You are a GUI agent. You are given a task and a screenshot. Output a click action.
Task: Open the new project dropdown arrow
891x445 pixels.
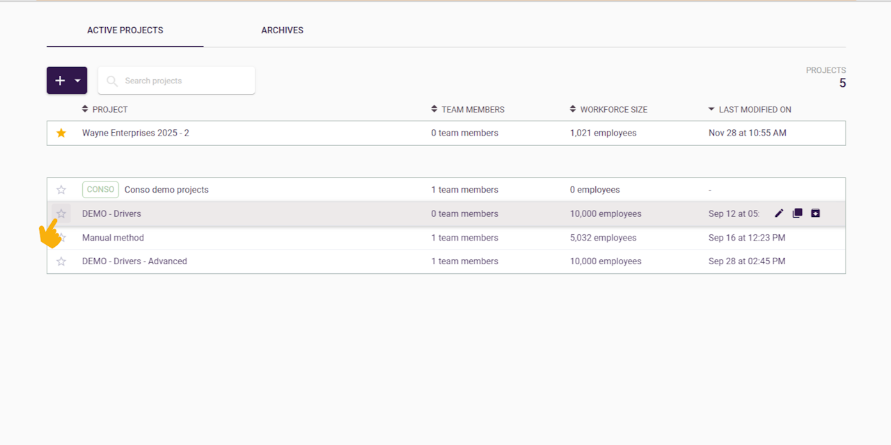tap(77, 81)
